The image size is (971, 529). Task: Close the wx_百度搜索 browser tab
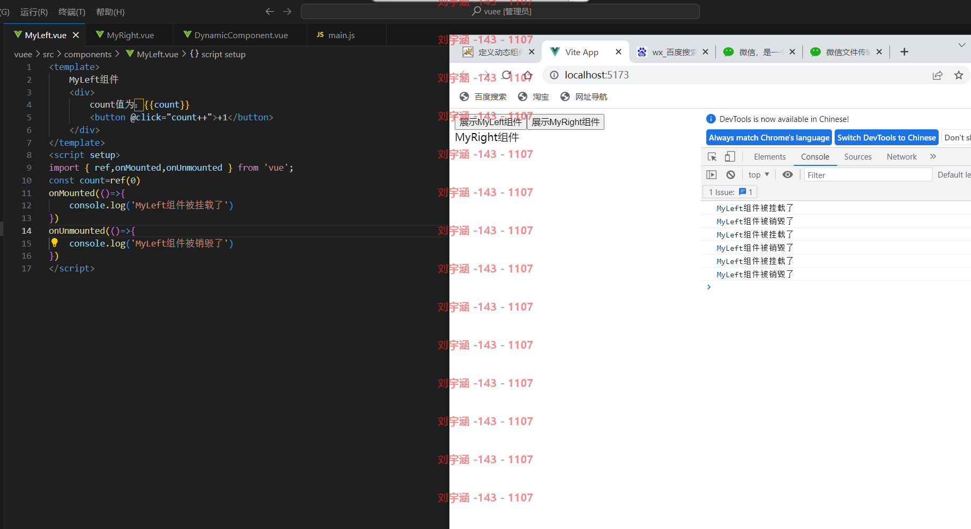click(705, 52)
